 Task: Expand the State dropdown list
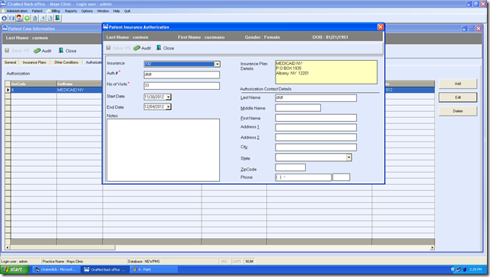pos(348,158)
